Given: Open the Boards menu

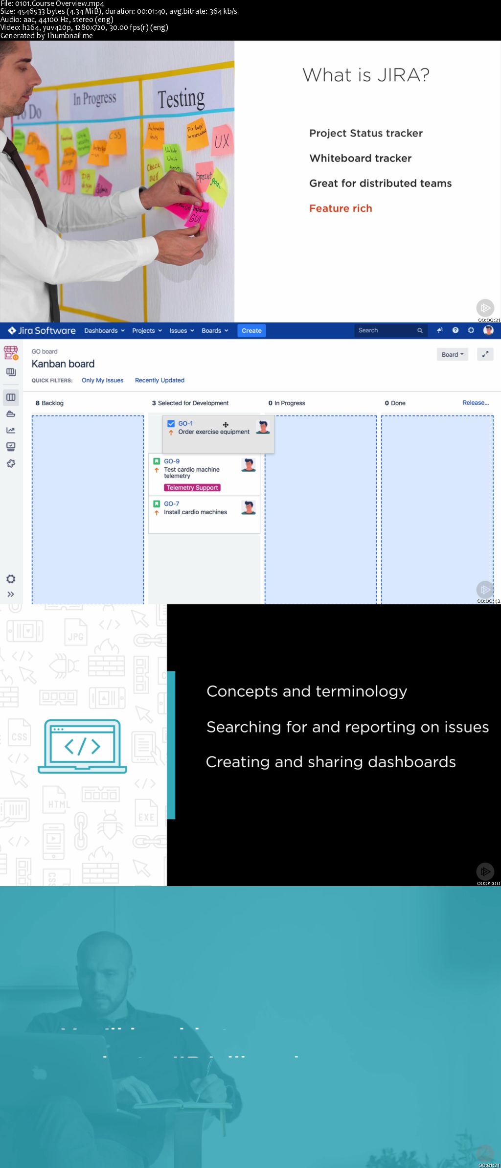Looking at the screenshot, I should pyautogui.click(x=215, y=331).
